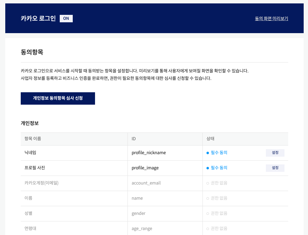Click 권한 없음 status in gender row

[217, 213]
